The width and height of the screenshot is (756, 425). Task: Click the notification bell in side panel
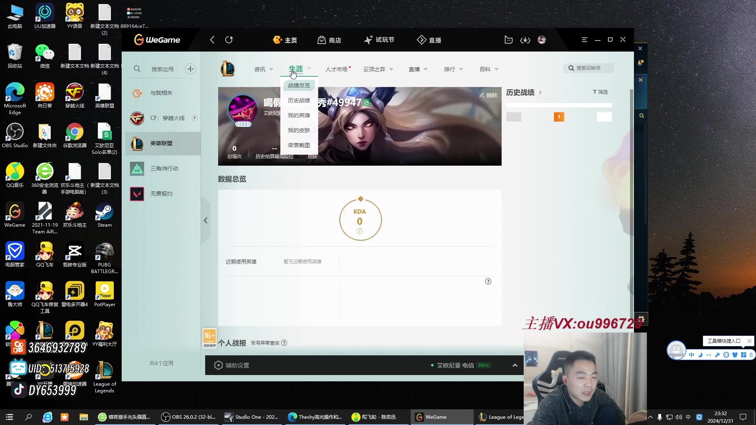tap(641, 63)
